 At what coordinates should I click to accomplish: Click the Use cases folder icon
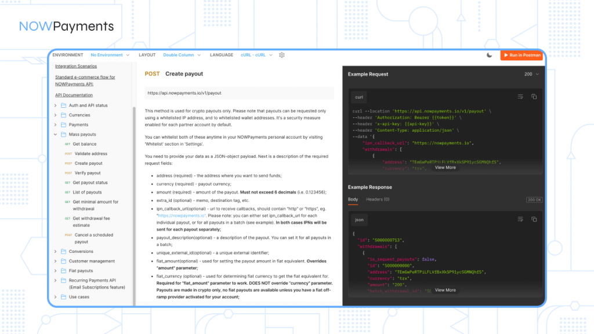63,297
